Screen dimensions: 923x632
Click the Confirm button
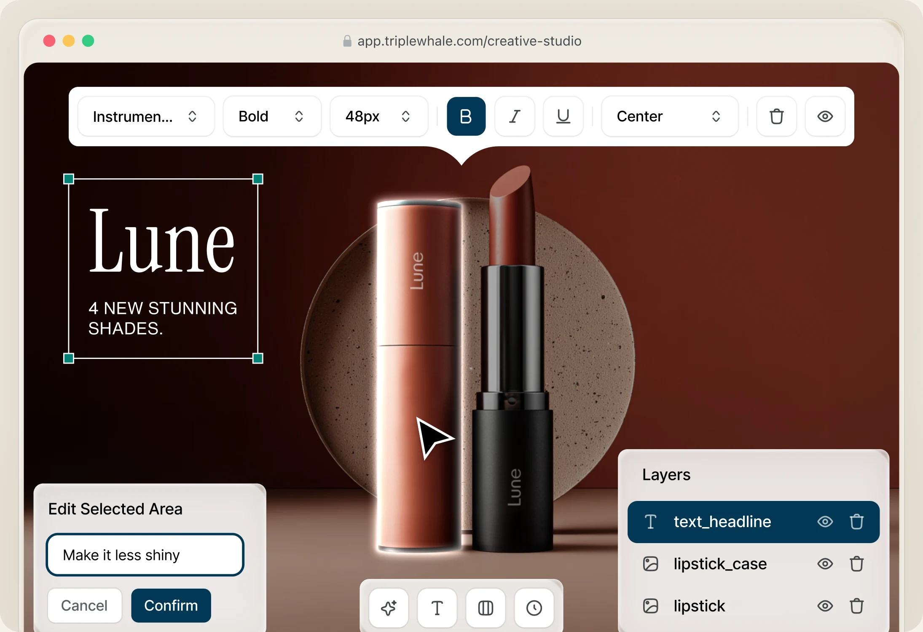tap(171, 605)
